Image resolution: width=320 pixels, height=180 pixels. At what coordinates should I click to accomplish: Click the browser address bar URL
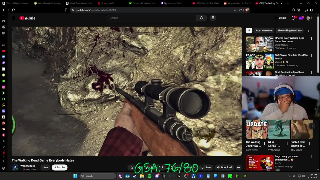point(96,10)
